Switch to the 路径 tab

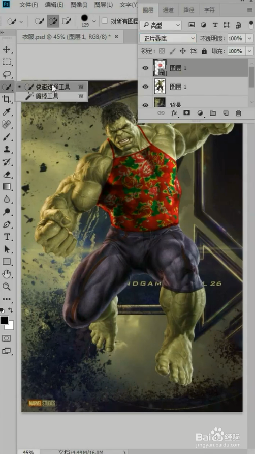pos(189,10)
